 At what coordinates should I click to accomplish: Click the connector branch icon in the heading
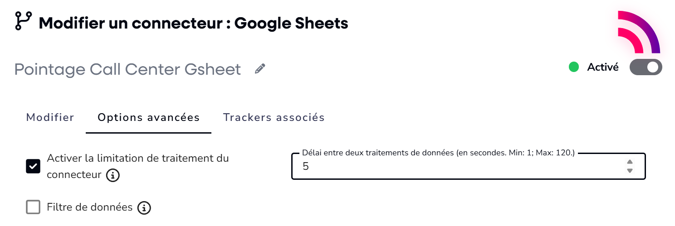pos(23,21)
